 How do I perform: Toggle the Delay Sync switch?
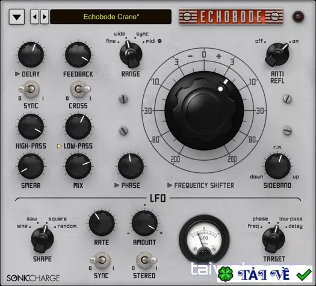pyautogui.click(x=30, y=89)
